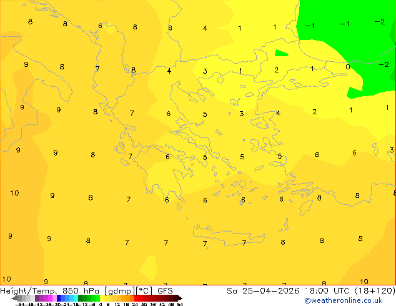The height and width of the screenshot is (306, 396).
Task: Click the '0' temperature value on the map
Action: pos(348,67)
